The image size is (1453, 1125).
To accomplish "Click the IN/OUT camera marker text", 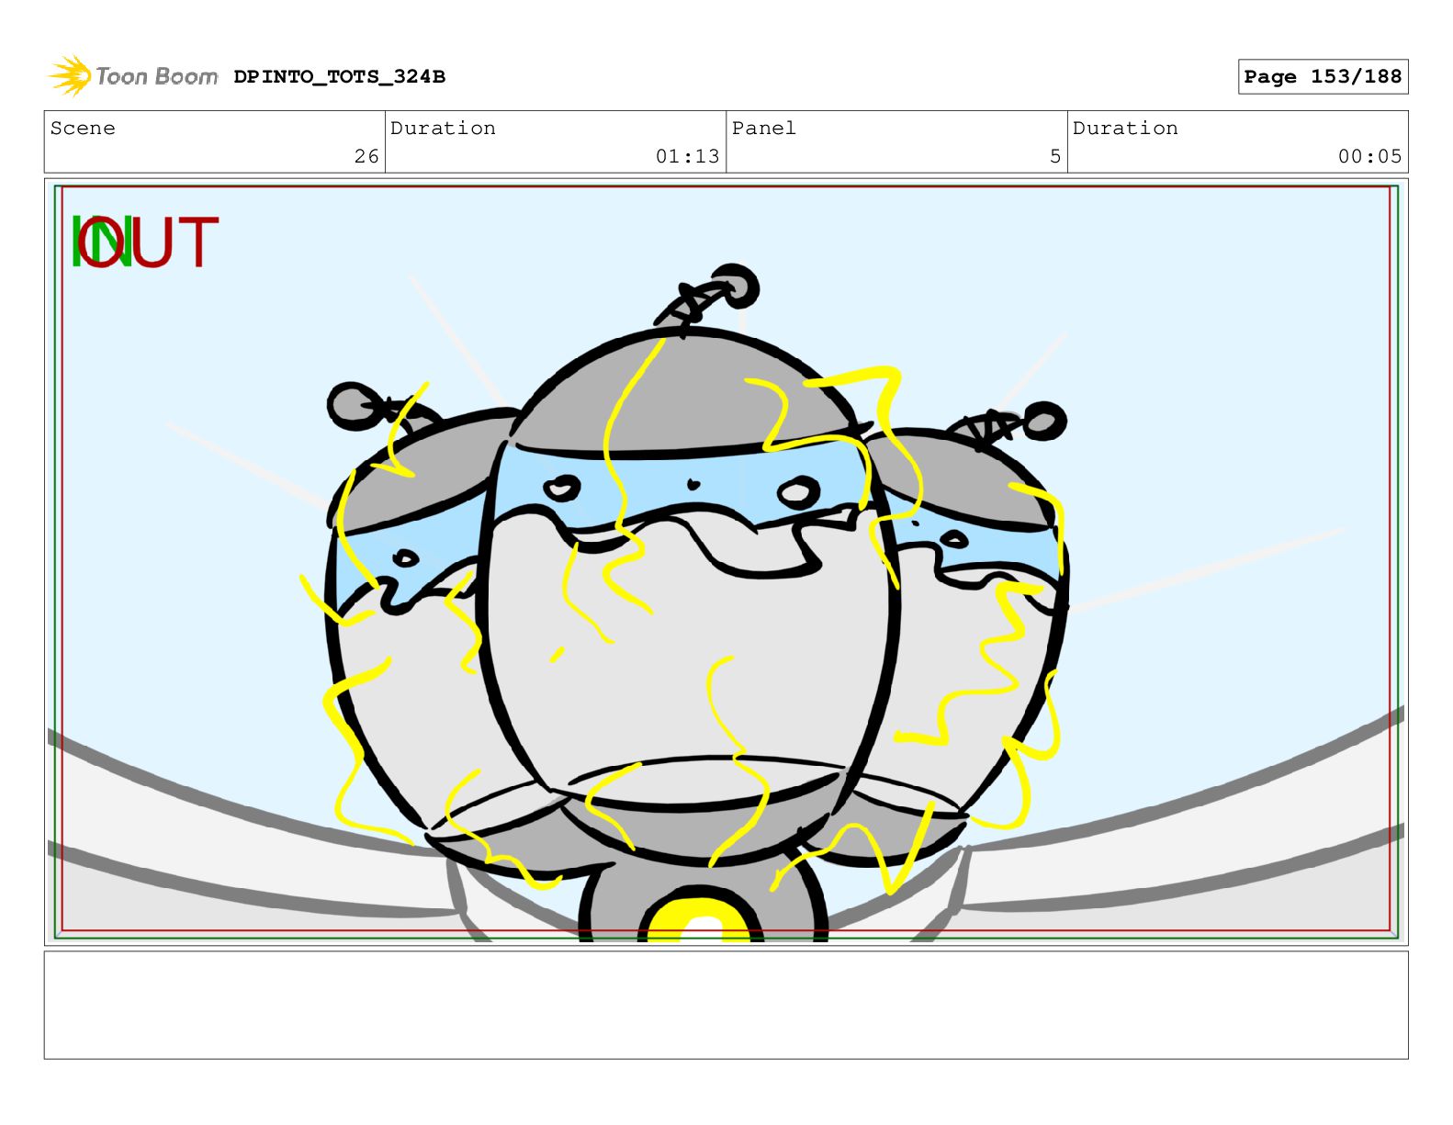I will [x=145, y=242].
